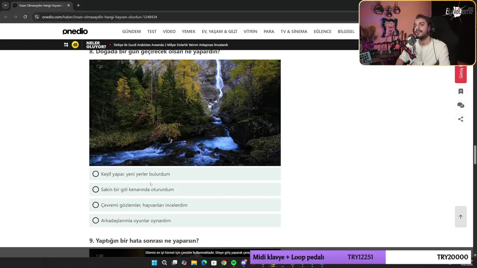
Task: Open comments via speech bubble icon
Action: (x=461, y=105)
